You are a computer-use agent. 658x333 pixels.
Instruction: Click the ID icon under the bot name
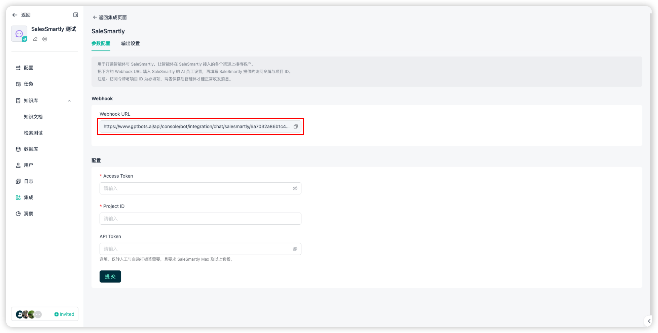(45, 39)
